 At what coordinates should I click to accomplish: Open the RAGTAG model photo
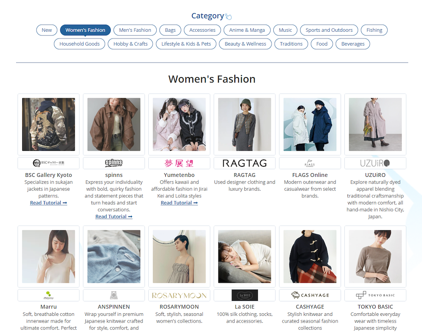245,124
